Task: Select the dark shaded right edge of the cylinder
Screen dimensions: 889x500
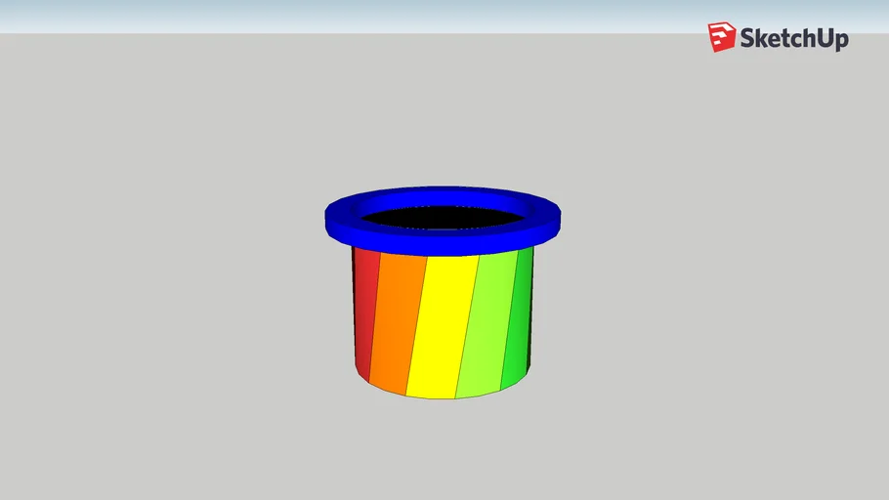Action: click(530, 312)
